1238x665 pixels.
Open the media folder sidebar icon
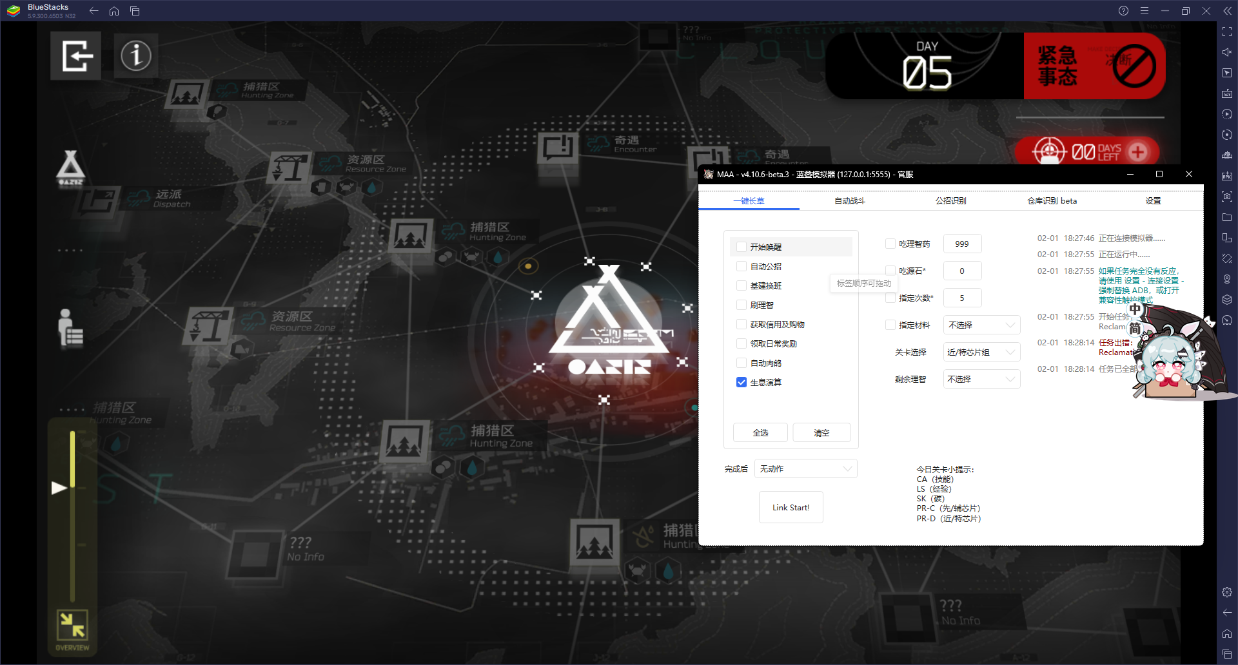click(1227, 217)
